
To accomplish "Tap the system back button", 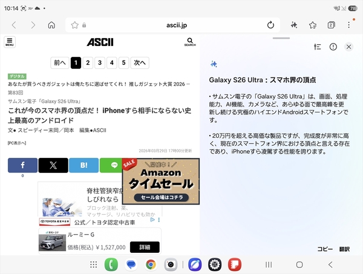I will pyautogui.click(x=330, y=264).
